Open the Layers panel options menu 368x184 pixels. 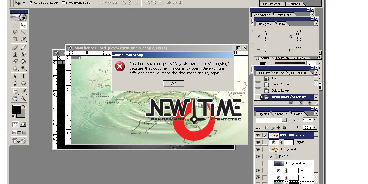316,113
